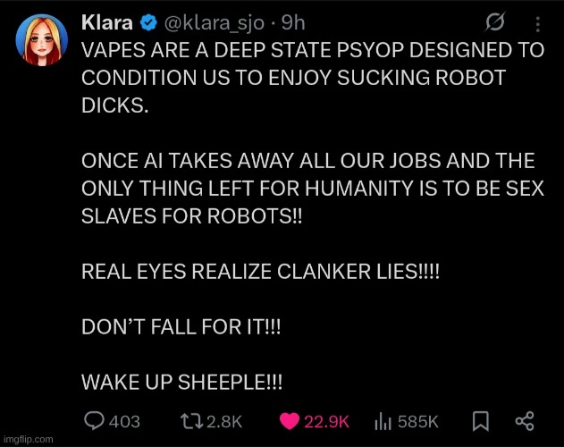Repost the tweet using the arrows icon

(x=189, y=421)
